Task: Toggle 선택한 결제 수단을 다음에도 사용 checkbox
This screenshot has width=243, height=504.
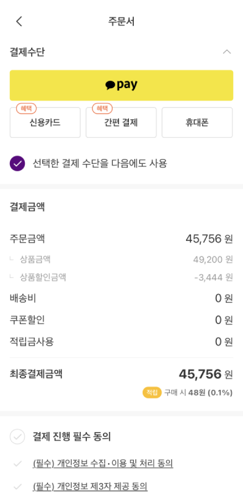Action: pyautogui.click(x=17, y=164)
